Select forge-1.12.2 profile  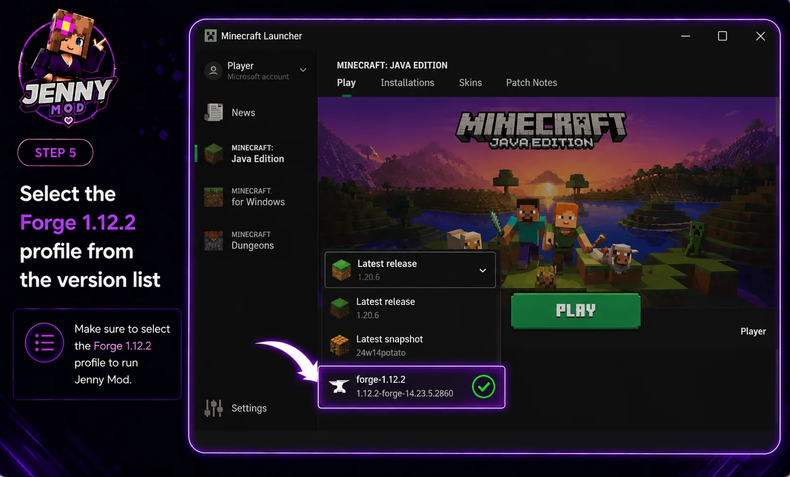tap(411, 387)
